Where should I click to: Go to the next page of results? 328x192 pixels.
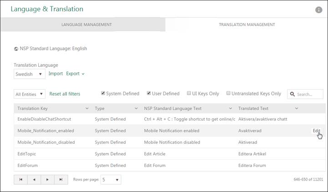click(x=47, y=180)
